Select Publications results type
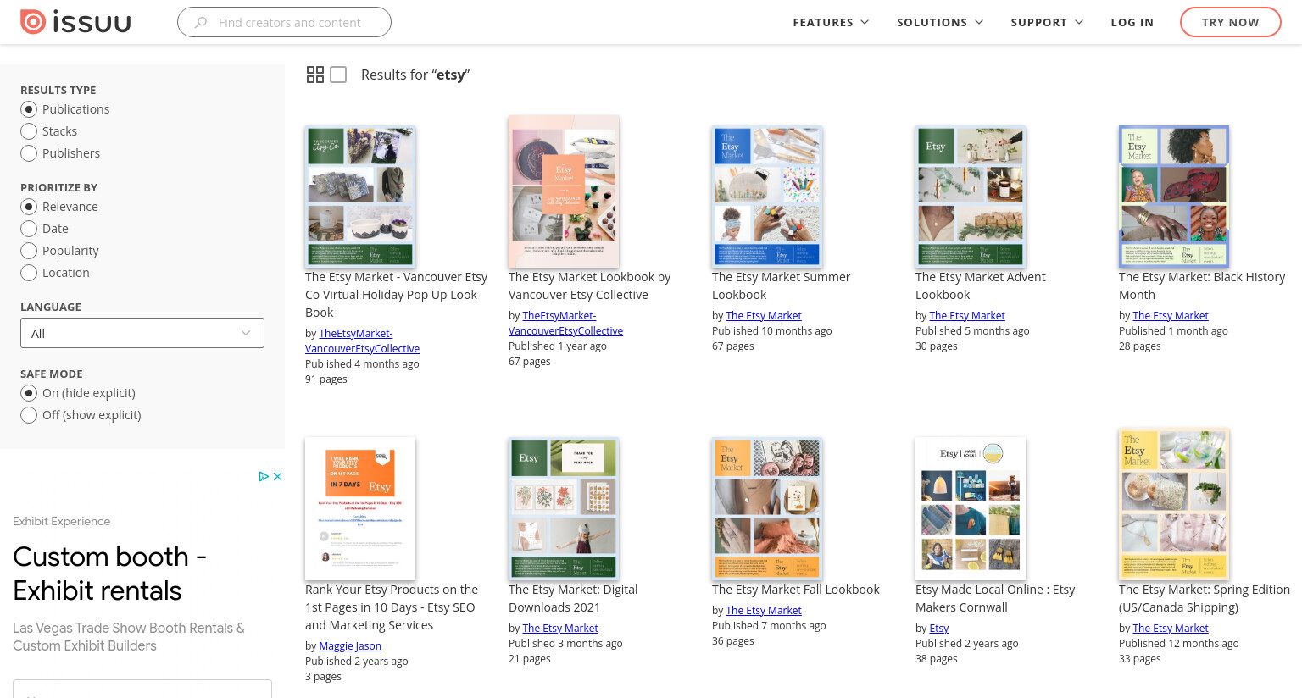This screenshot has height=698, width=1302. coord(29,109)
